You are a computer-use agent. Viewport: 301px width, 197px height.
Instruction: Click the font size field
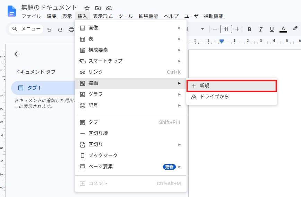coord(226,29)
